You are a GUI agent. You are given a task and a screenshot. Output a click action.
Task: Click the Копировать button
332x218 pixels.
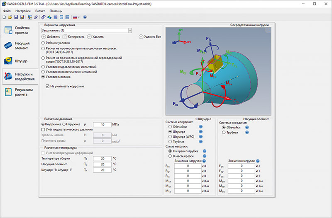[x=73, y=36]
